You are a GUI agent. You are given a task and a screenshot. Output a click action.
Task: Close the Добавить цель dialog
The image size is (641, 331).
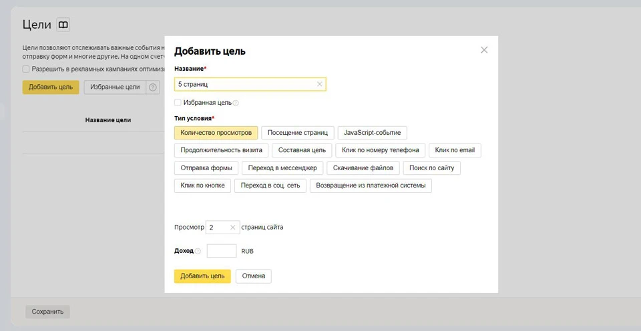pos(484,50)
